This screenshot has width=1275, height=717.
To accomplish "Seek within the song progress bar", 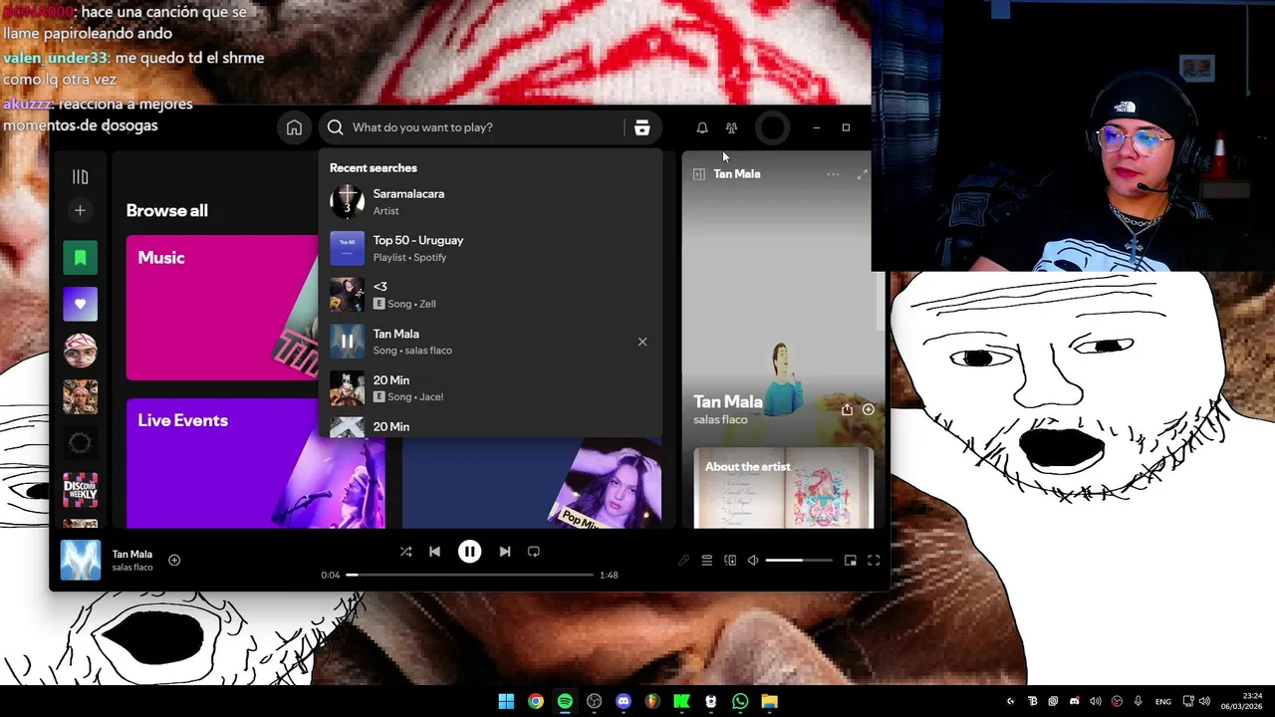I will click(x=469, y=575).
